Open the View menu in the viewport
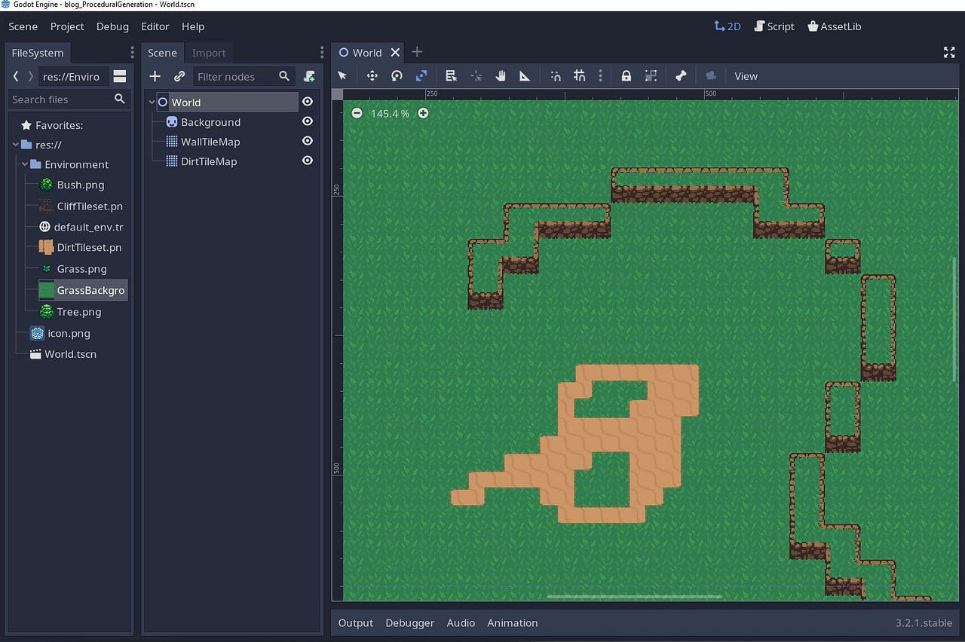 [x=746, y=76]
